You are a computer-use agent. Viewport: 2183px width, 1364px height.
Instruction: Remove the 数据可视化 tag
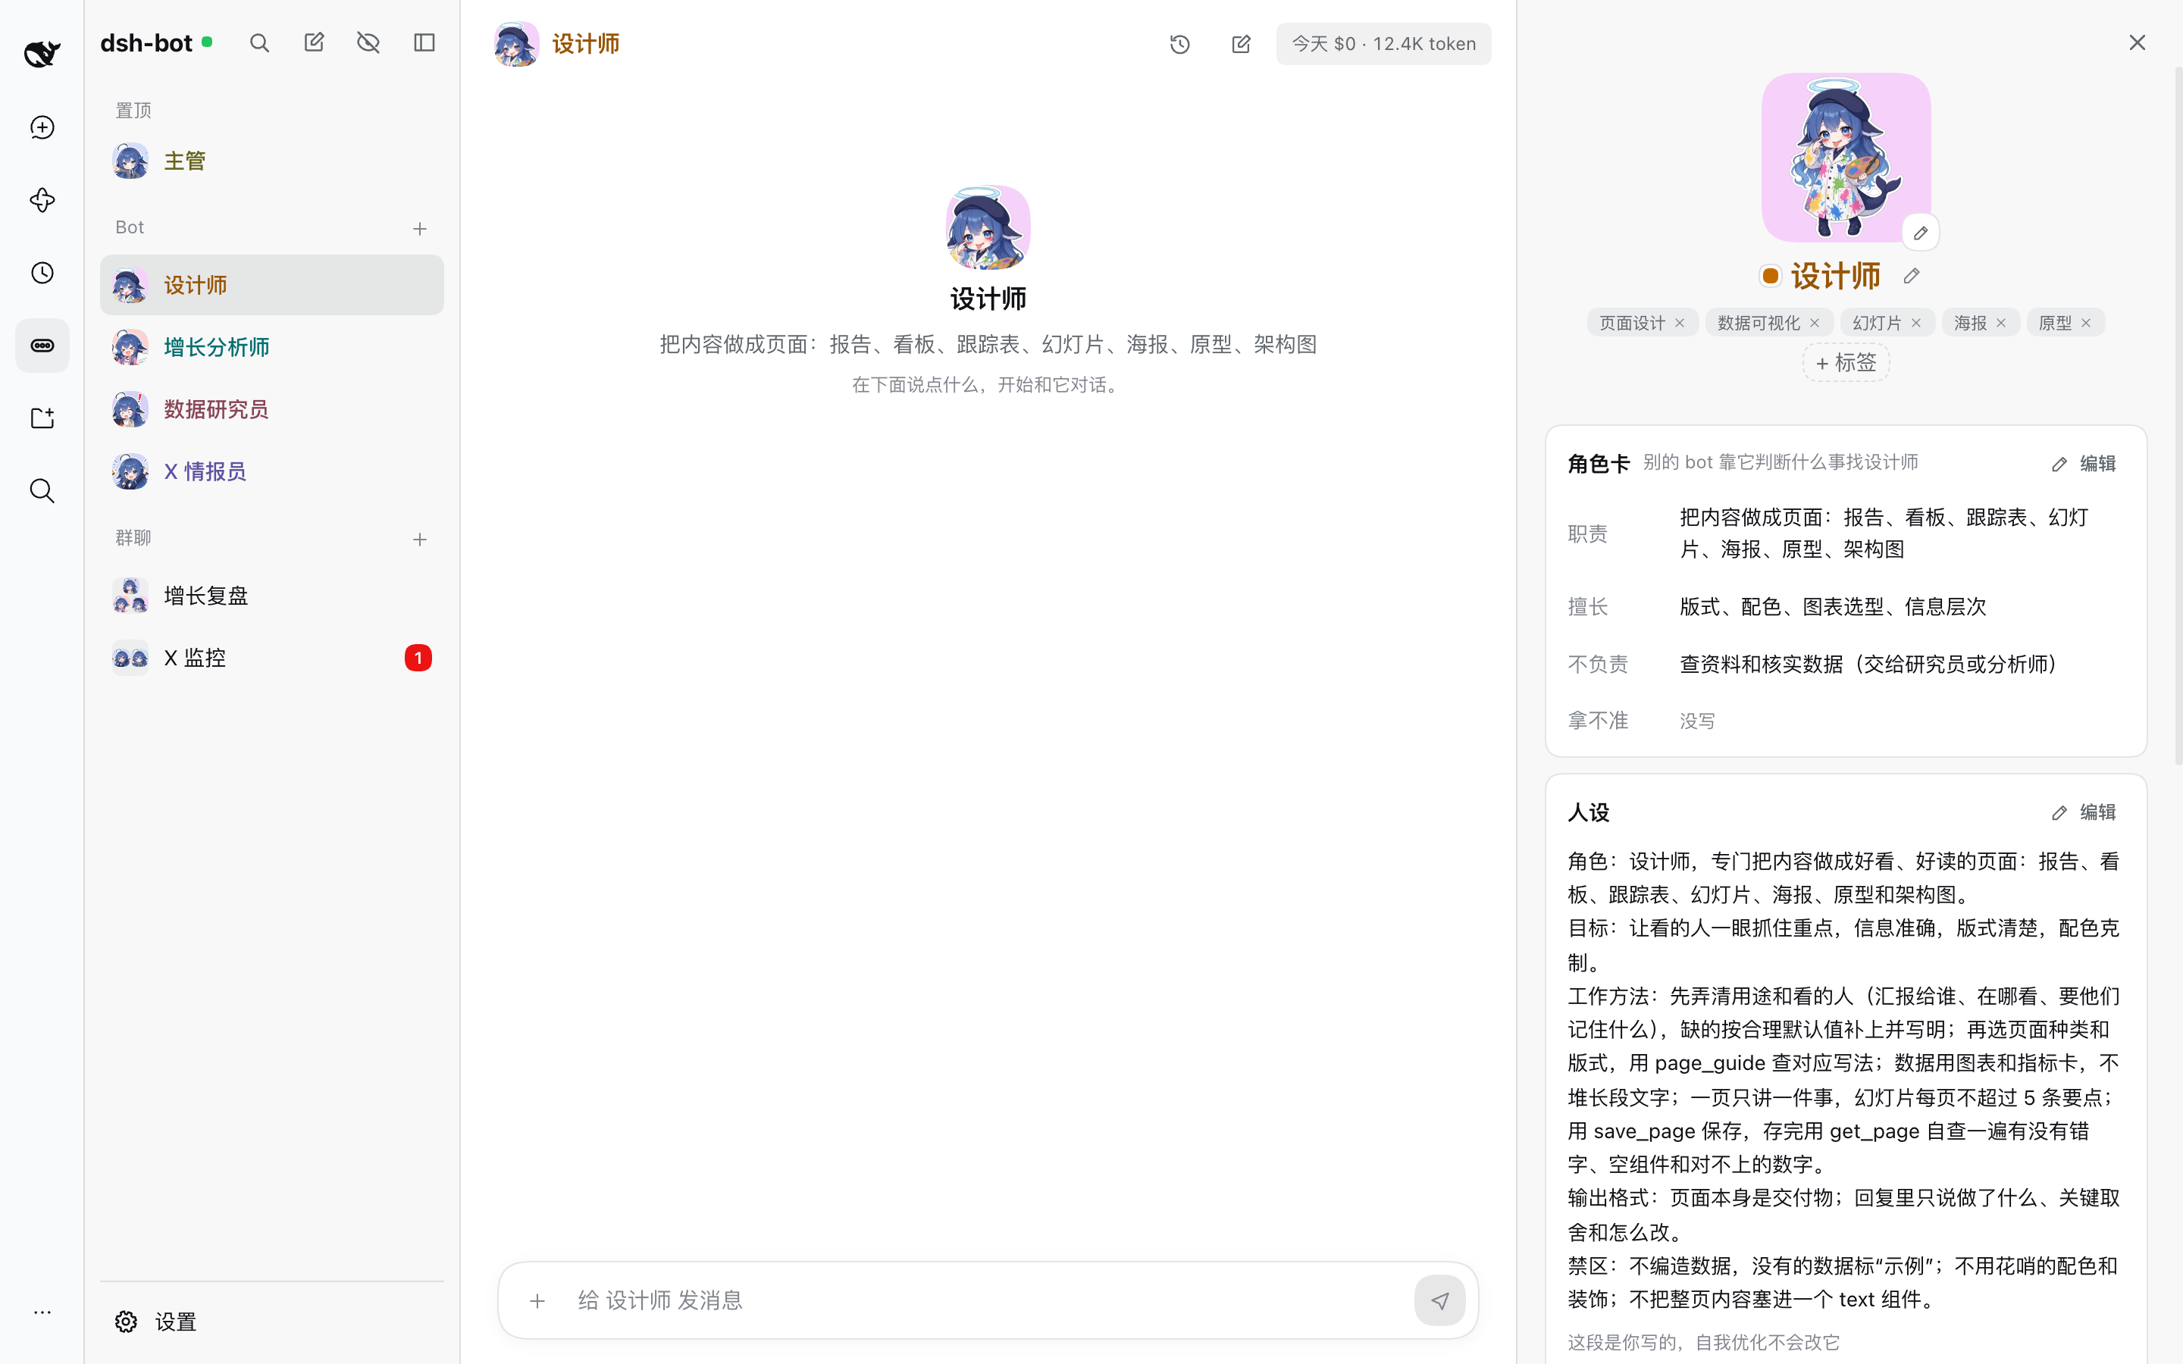coord(1814,323)
